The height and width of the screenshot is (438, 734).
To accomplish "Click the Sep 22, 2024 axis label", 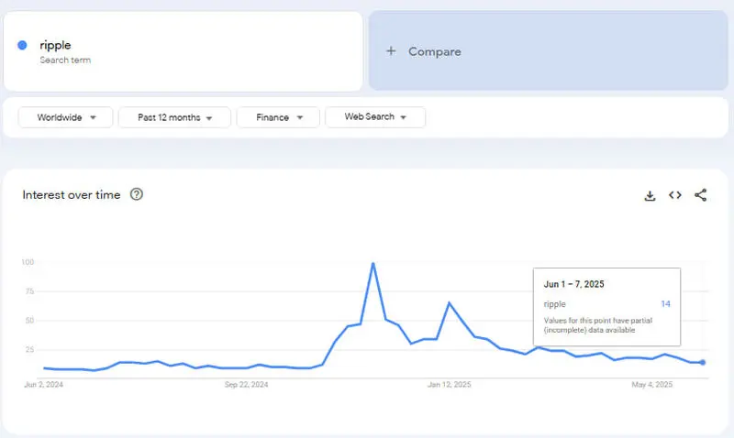I will (246, 384).
